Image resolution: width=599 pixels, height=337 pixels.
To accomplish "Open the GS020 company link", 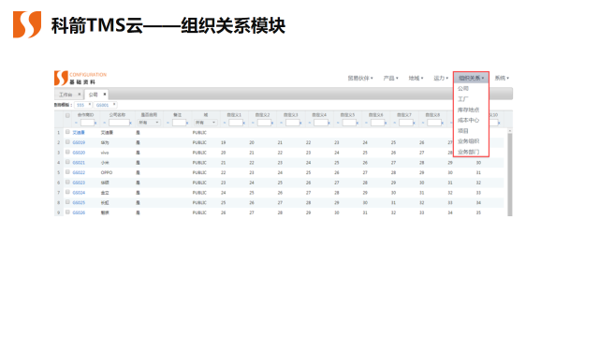I will [79, 153].
